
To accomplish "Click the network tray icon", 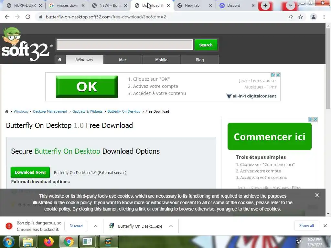I will pyautogui.click(x=298, y=242).
